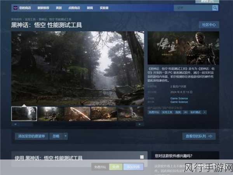
Task: Click the plus icon after the tags
Action: pos(205,112)
